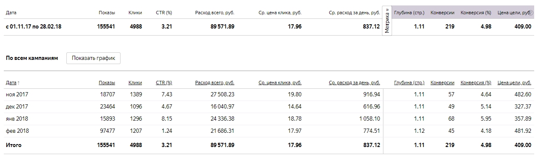Select the дек 2017 row

pyautogui.click(x=269, y=107)
